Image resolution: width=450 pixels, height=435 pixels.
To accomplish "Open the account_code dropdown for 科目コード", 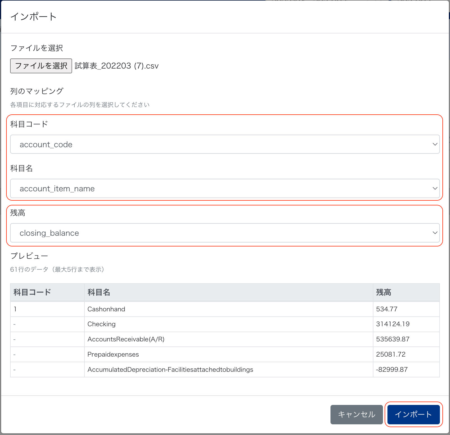I will click(x=225, y=144).
